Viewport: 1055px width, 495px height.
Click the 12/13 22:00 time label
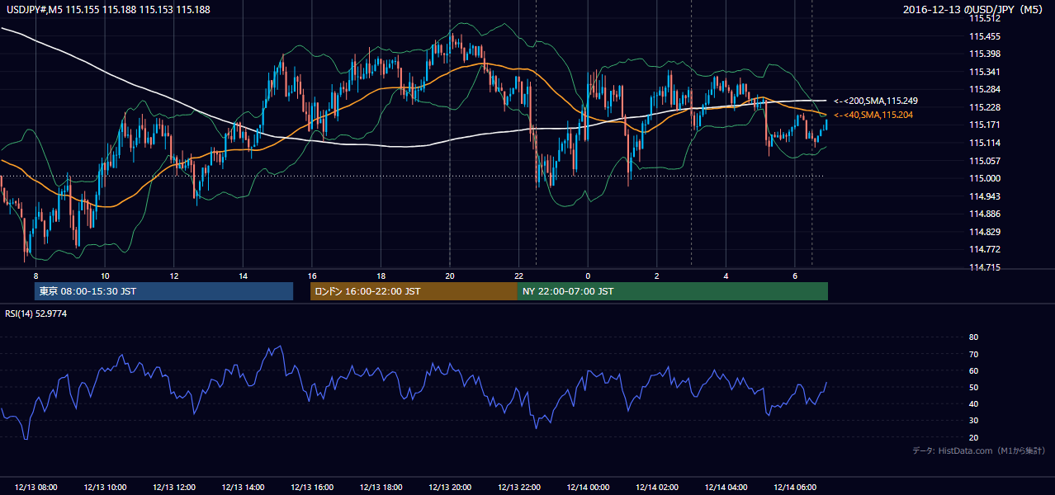tap(519, 488)
